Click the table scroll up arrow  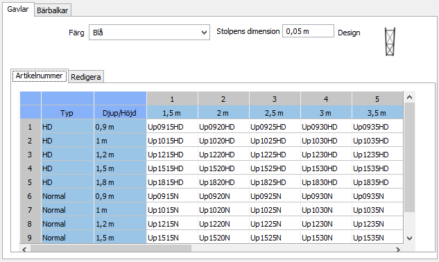(410, 97)
